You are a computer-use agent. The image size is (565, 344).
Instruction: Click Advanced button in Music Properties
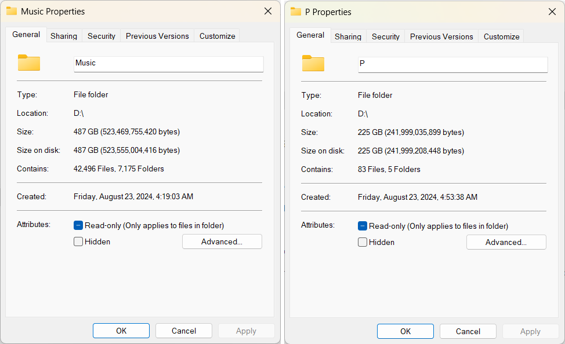coord(222,241)
